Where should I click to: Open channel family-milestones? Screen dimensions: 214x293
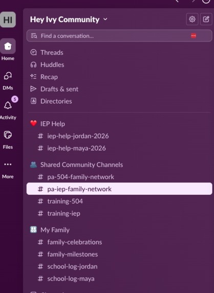pyautogui.click(x=119, y=254)
